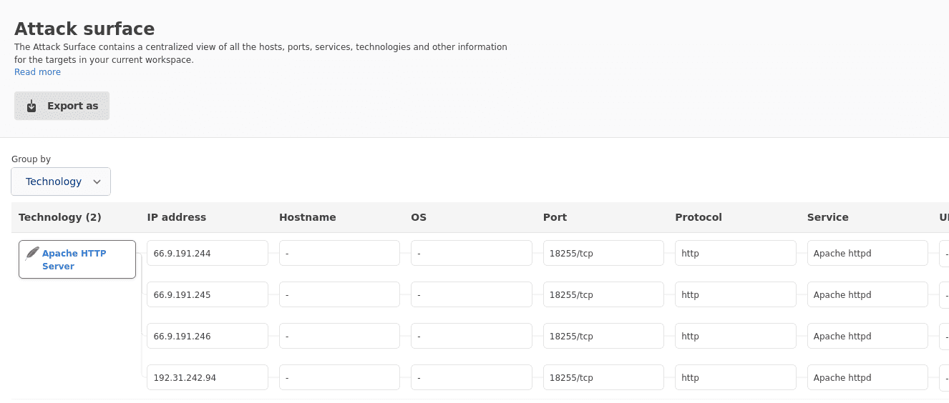The image size is (949, 403).
Task: Select IP address 66.9.191.246 cell
Action: tap(207, 336)
